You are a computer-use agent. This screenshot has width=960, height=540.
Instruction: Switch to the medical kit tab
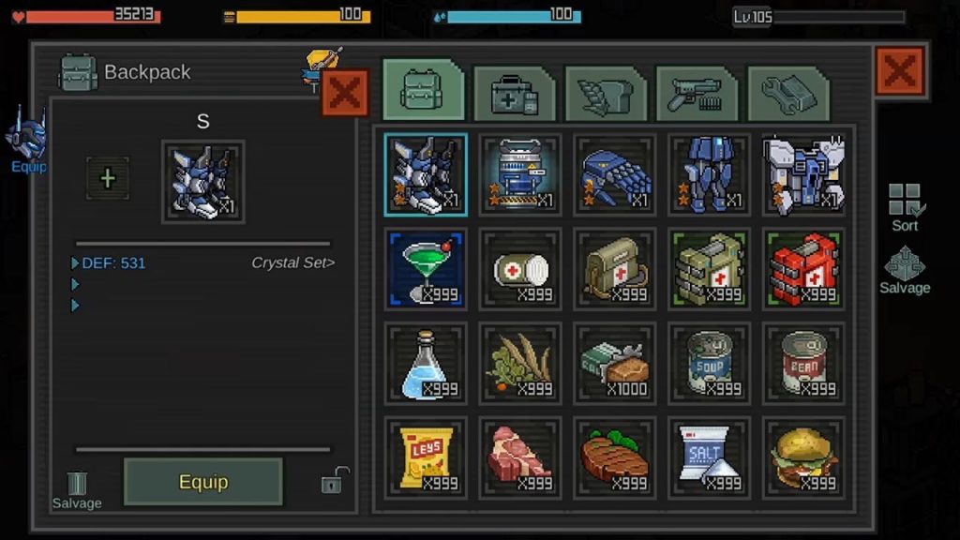pos(514,94)
